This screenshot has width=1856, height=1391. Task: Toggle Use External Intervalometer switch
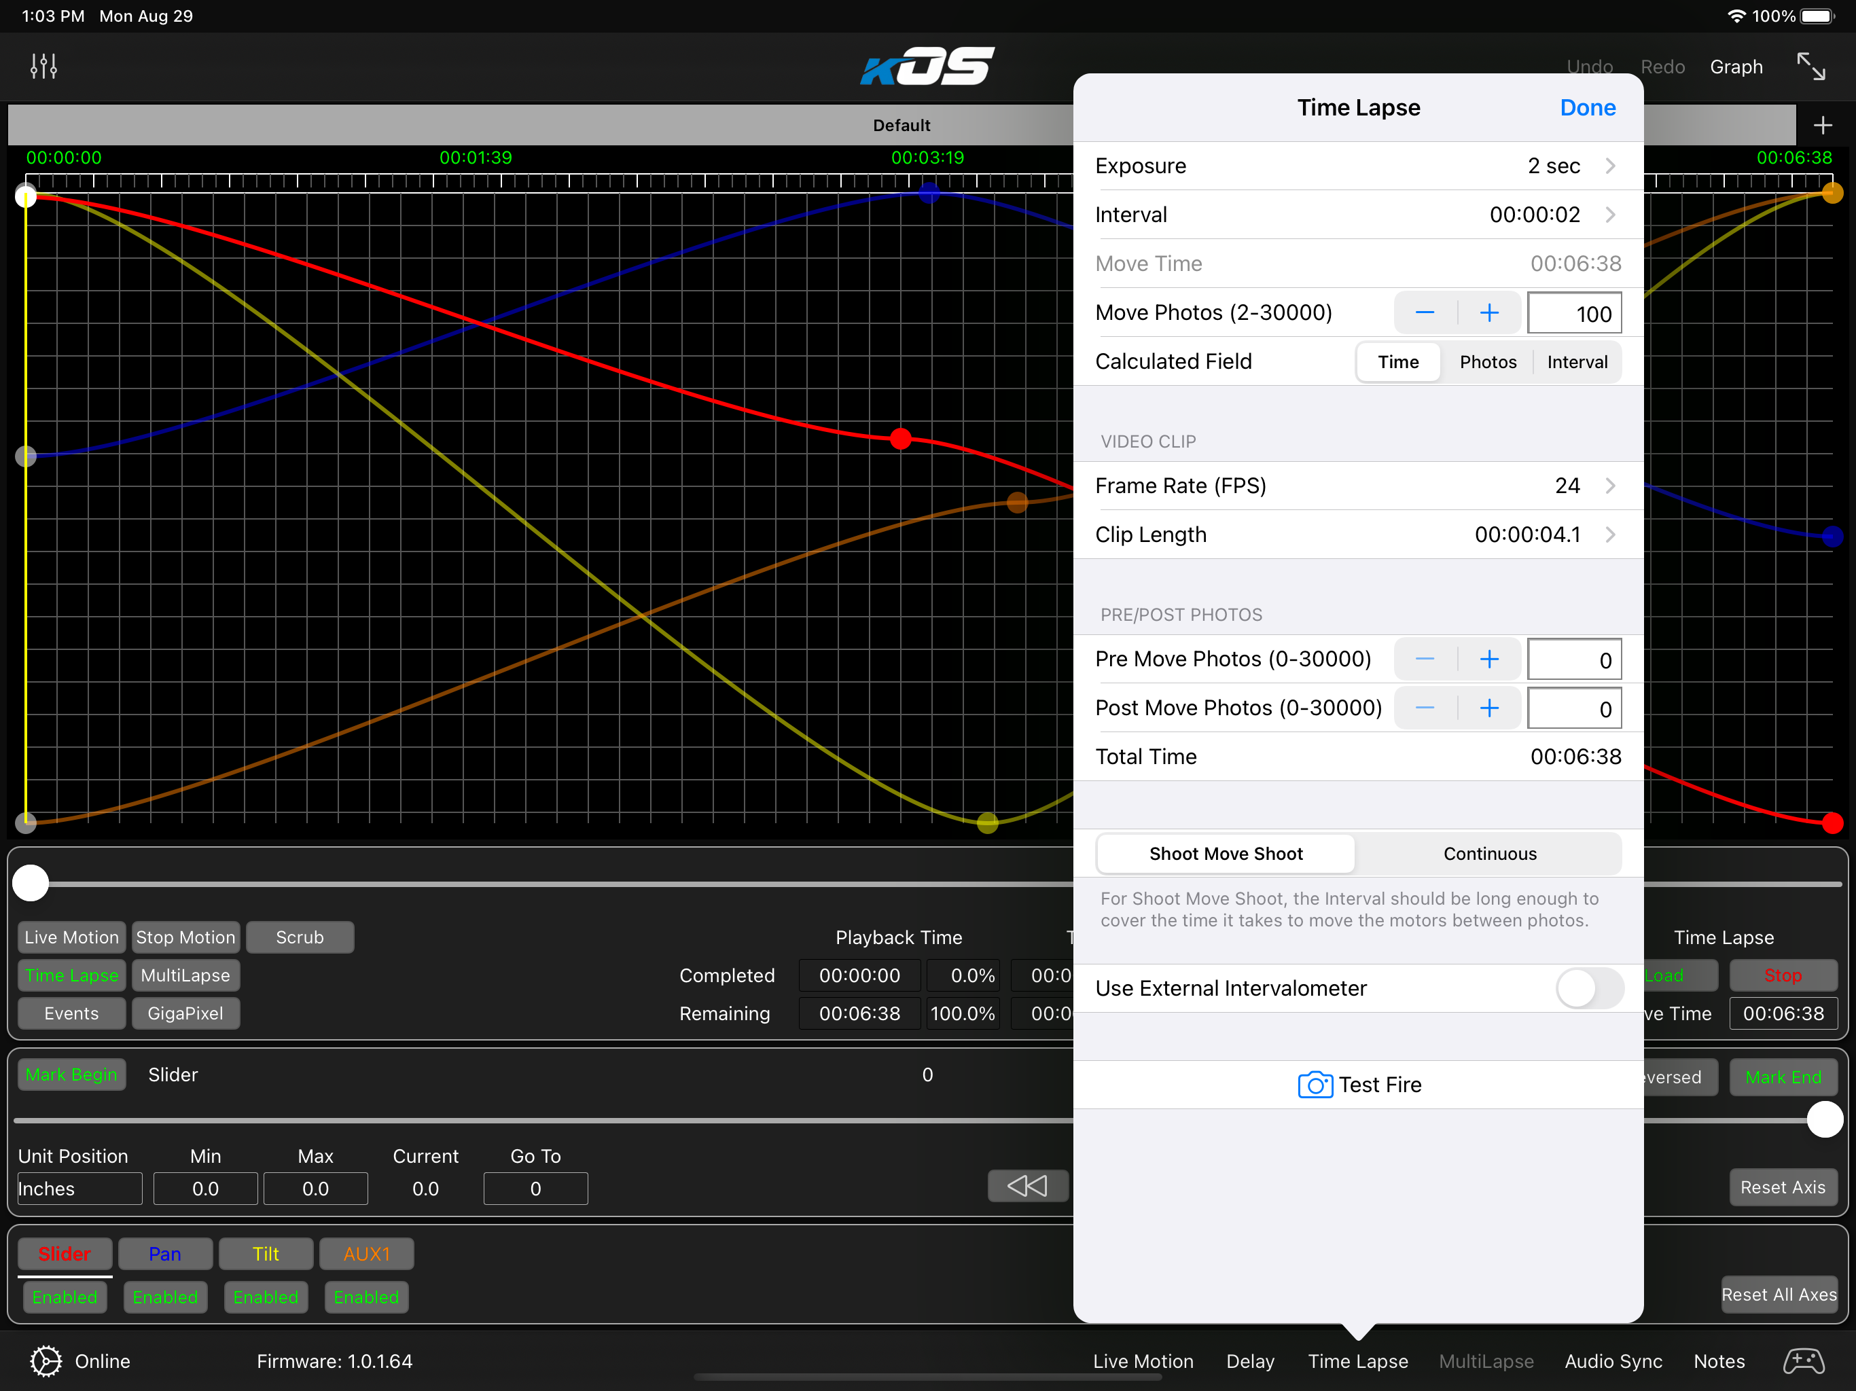(1588, 988)
